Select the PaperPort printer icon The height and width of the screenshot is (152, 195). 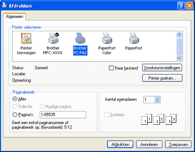134,39
